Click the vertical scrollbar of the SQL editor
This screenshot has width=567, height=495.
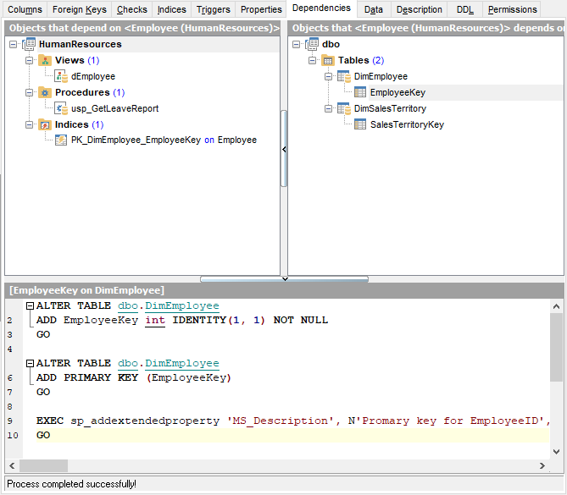[x=557, y=347]
